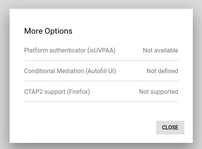Viewport: 202px width, 149px height.
Task: Select the Conditional Mediation (Autofill UI) label
Action: click(70, 71)
